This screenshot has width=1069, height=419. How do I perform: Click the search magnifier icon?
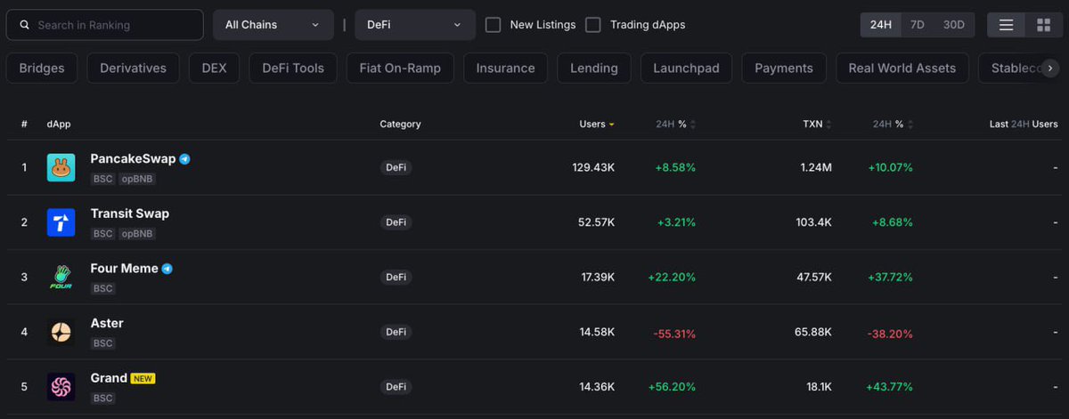pos(24,25)
